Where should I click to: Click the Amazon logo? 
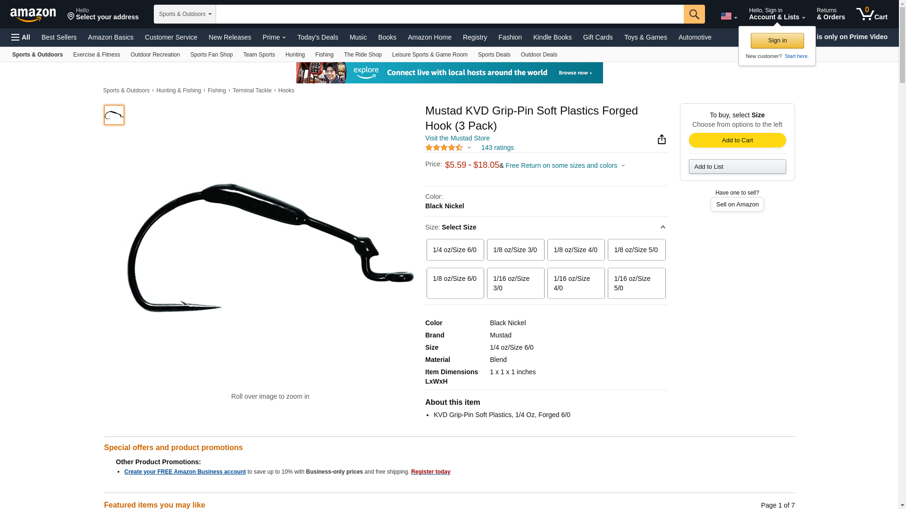tap(33, 15)
